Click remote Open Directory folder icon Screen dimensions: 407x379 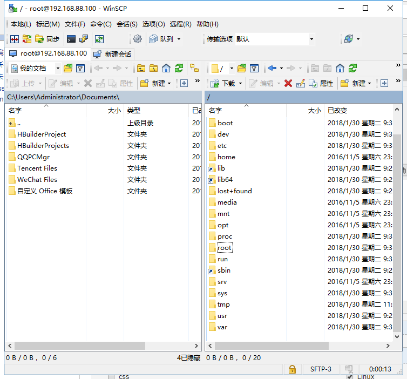[242, 68]
